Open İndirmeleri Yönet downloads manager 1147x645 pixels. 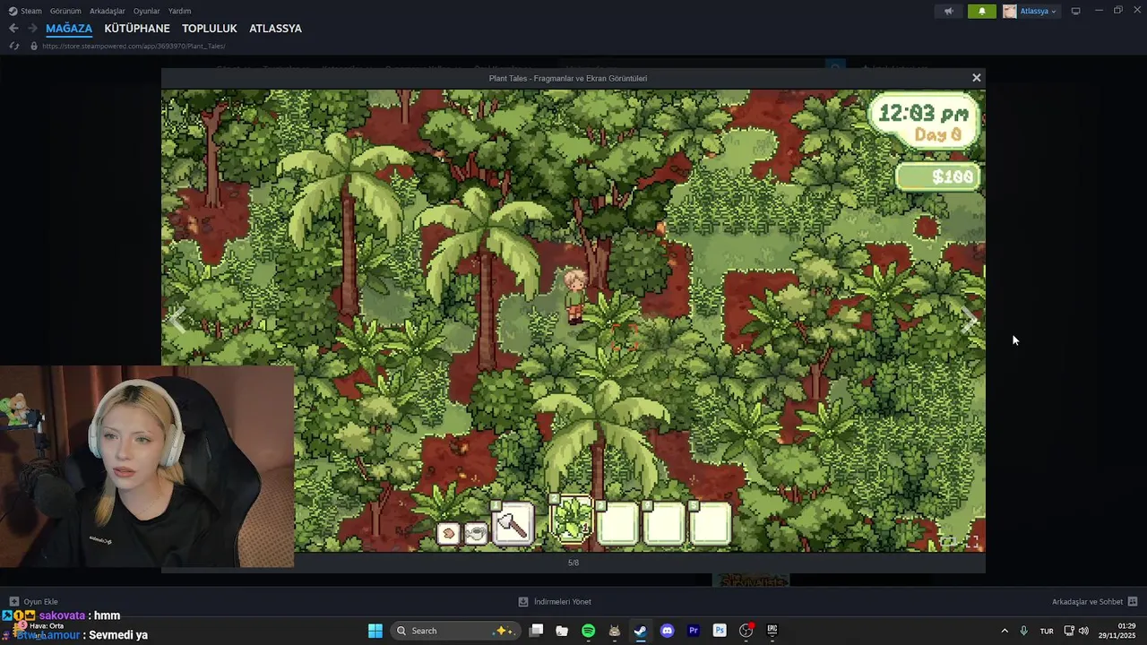[x=555, y=601]
